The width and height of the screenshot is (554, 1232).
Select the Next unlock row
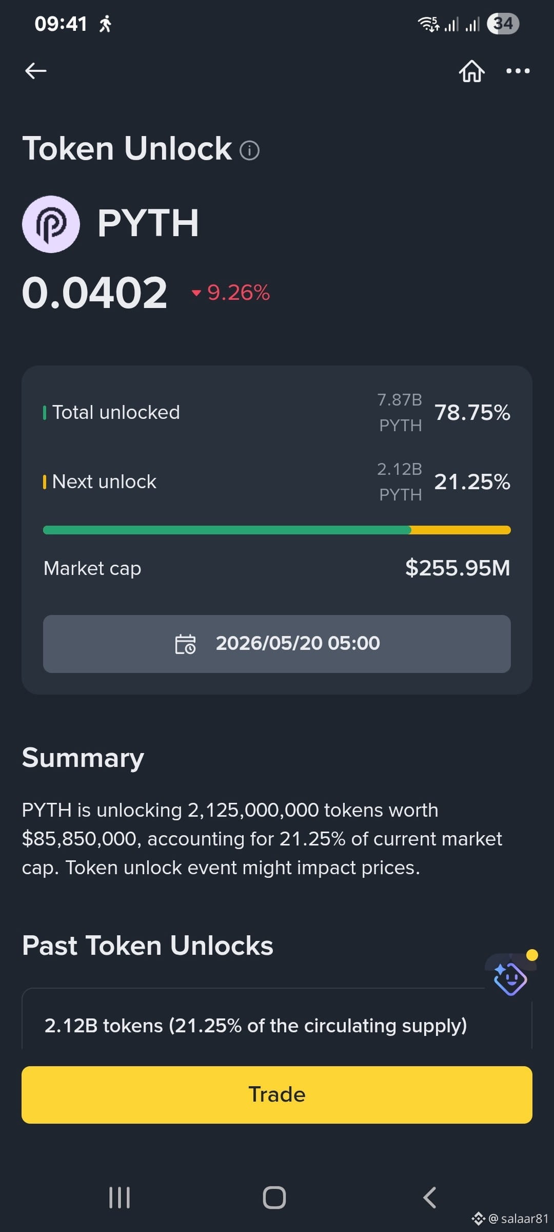coord(277,482)
